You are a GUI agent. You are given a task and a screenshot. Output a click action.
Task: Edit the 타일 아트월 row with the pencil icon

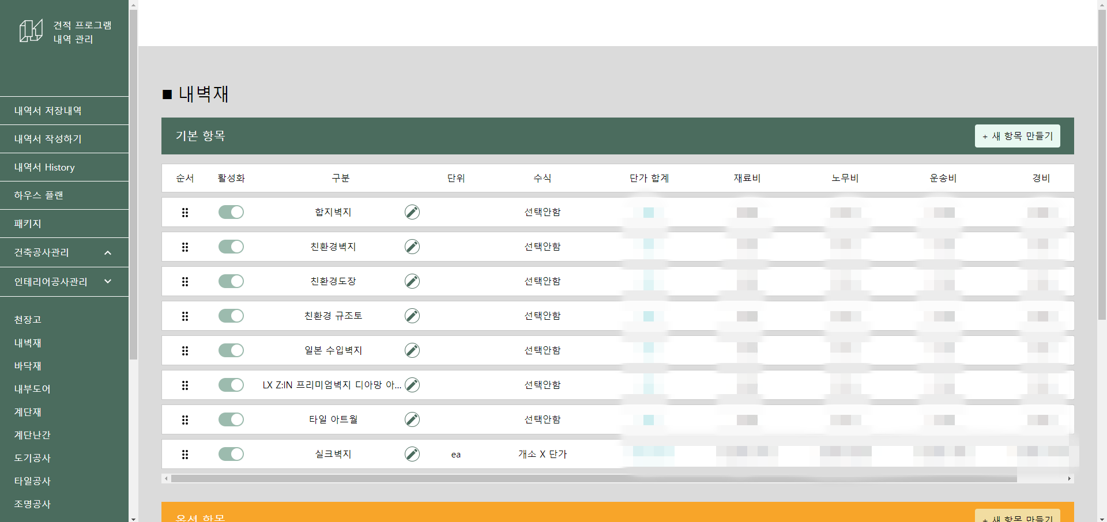(412, 419)
